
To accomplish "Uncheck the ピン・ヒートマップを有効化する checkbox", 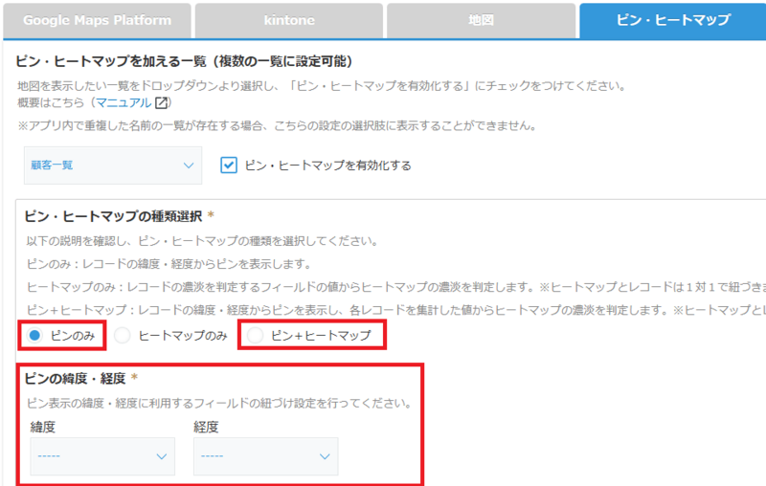I will point(229,166).
